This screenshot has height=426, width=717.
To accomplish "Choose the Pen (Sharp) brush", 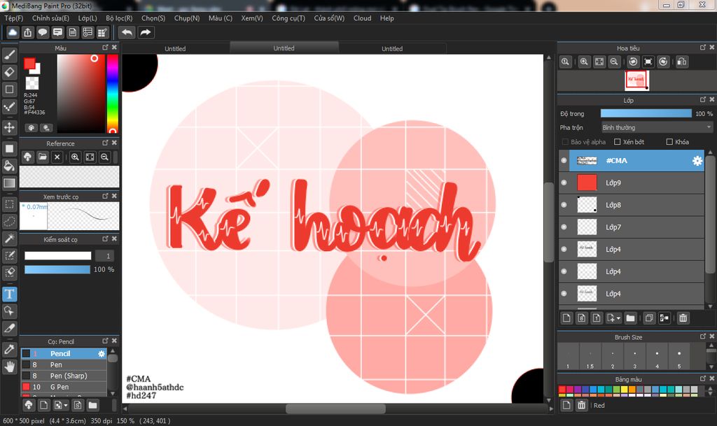I will pos(64,376).
